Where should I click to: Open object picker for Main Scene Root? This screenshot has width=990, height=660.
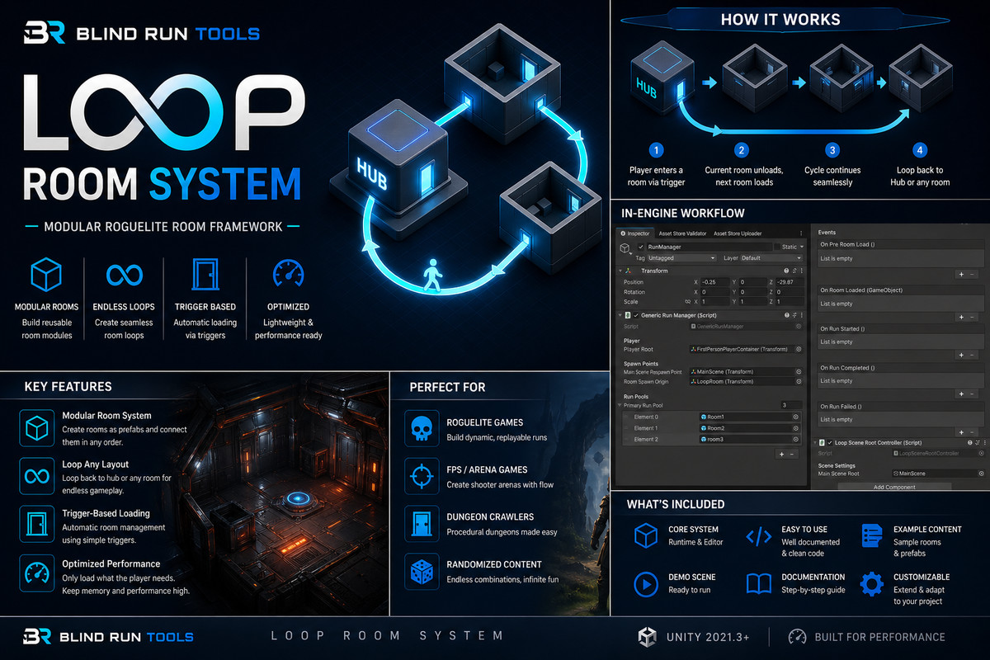pyautogui.click(x=981, y=474)
